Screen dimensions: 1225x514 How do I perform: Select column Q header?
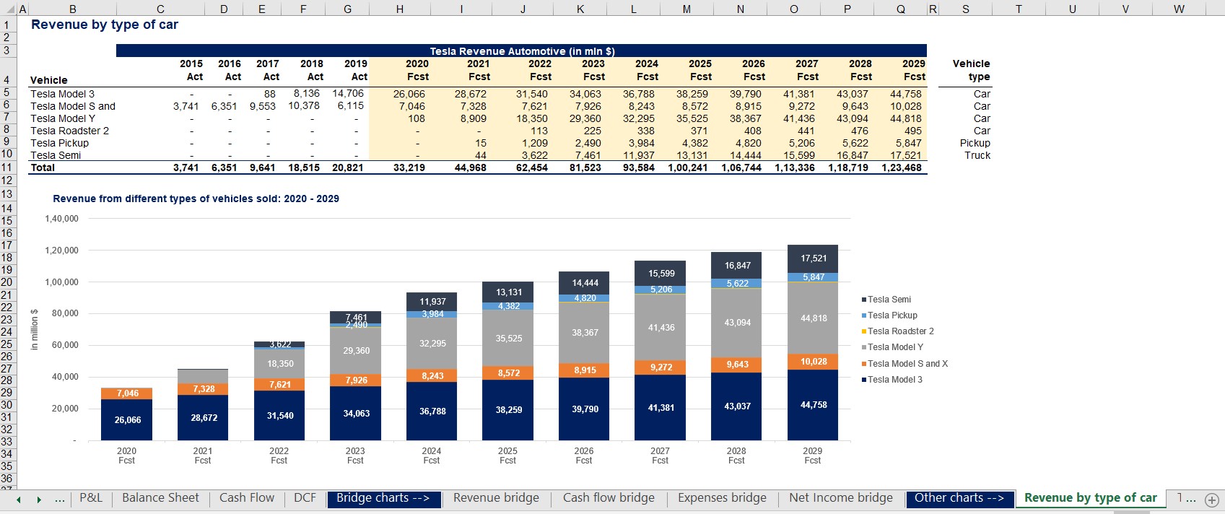pyautogui.click(x=901, y=9)
